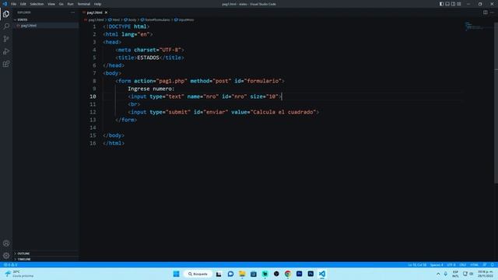Show hidden system tray icons

(x=438, y=274)
